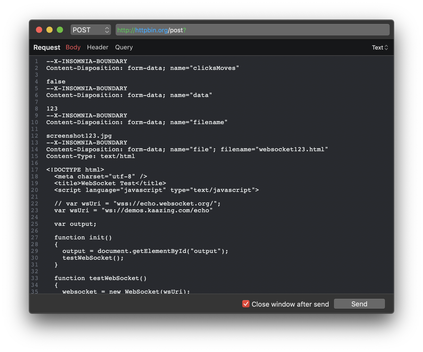Click the first X-INSOMNIA-BOUNDARY line
The image size is (423, 352).
coord(86,61)
